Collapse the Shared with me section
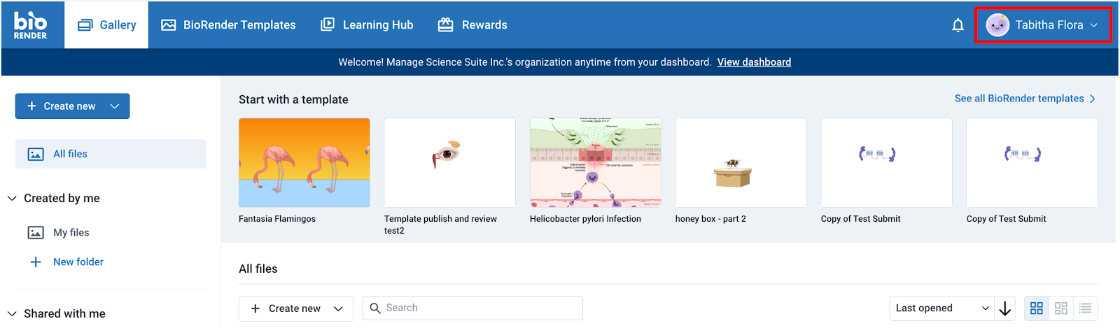1120x328 pixels. pyautogui.click(x=12, y=314)
